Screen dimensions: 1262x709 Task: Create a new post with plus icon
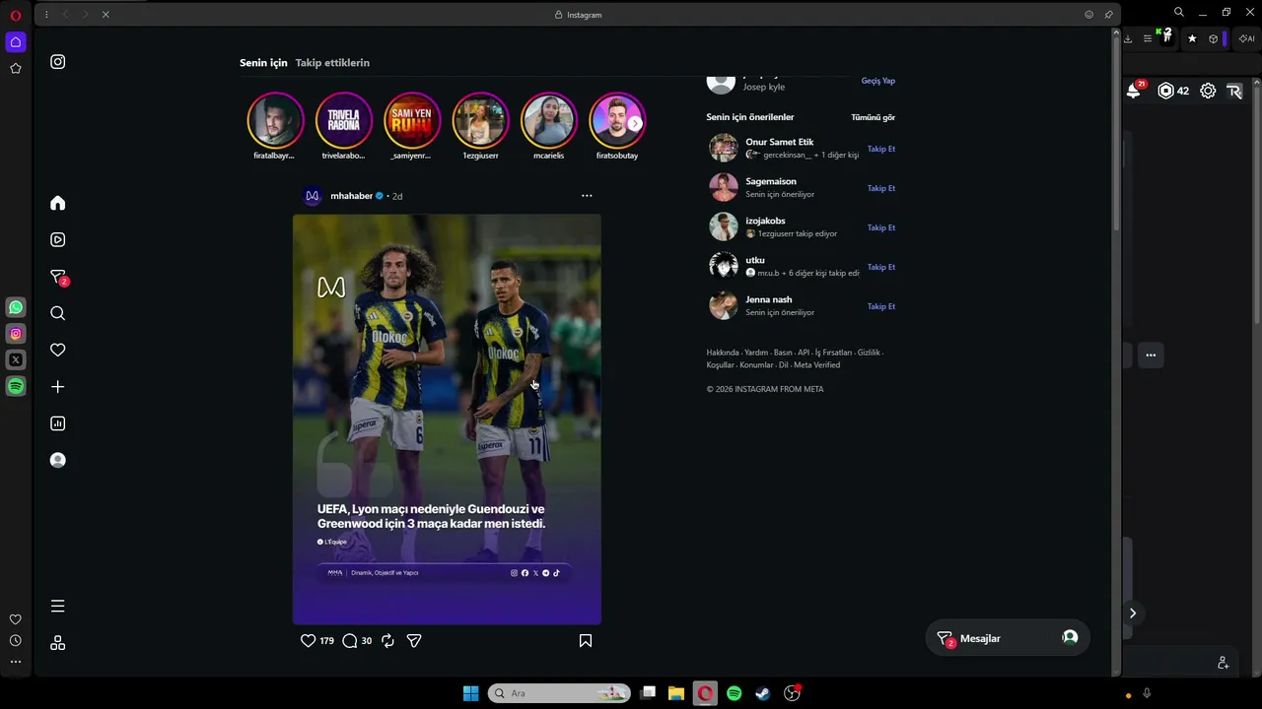click(58, 387)
